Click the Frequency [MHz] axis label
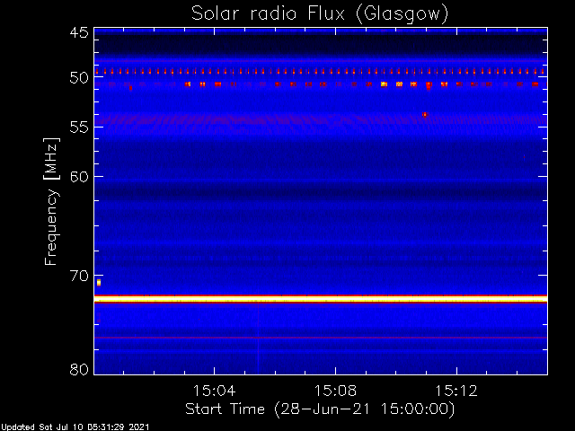Image resolution: width=575 pixels, height=431 pixels. click(x=51, y=201)
